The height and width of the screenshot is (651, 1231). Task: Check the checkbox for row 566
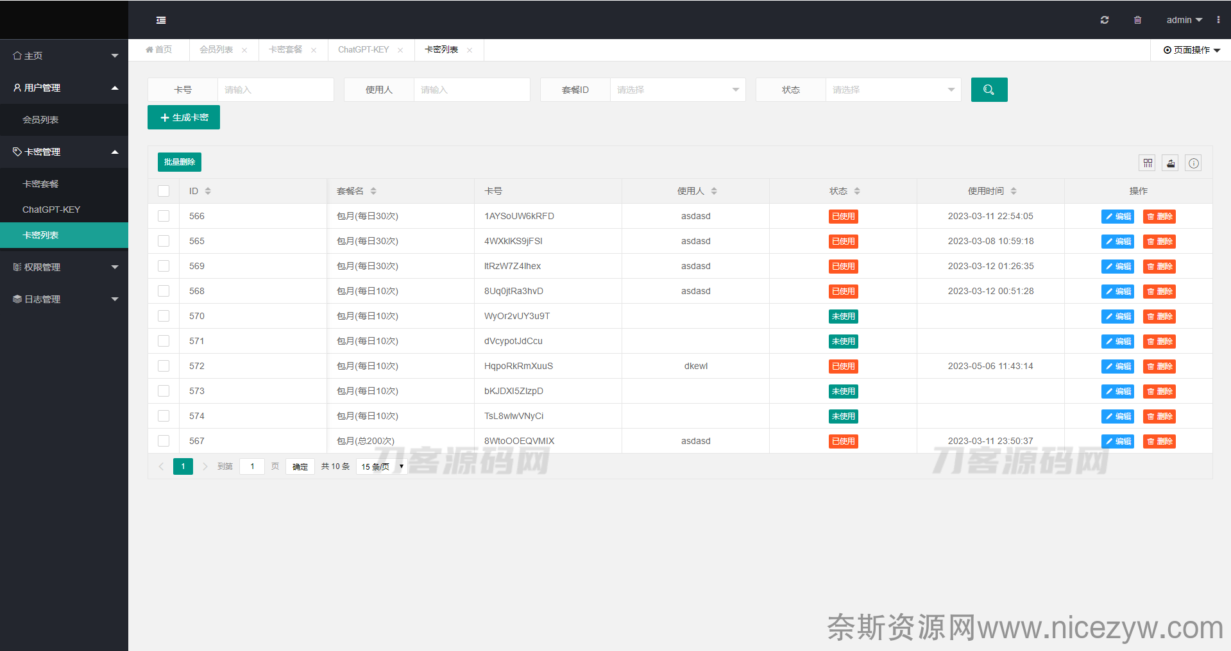point(164,216)
